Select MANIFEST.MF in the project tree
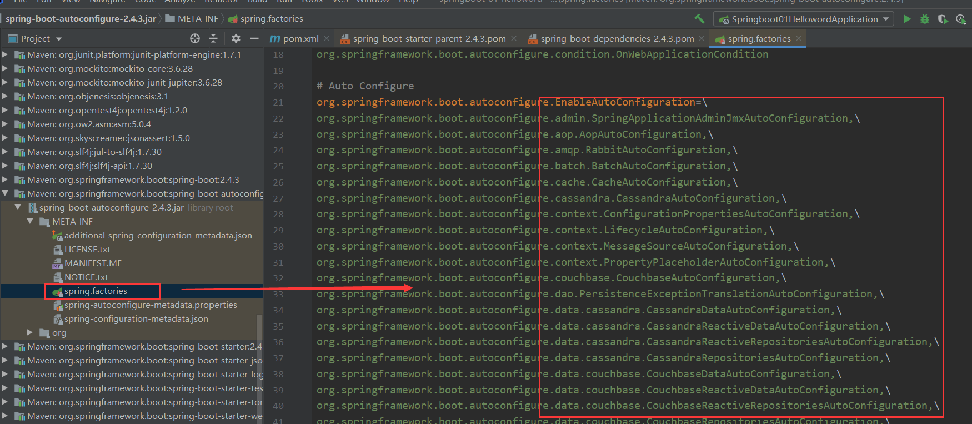This screenshot has width=972, height=424. (x=93, y=263)
